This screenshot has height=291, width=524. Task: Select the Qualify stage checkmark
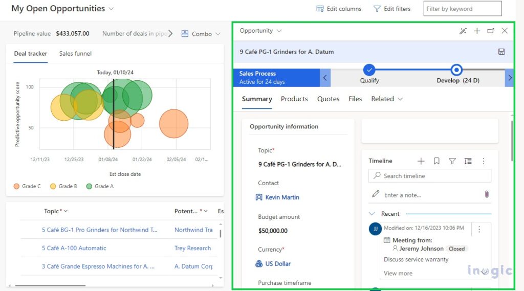click(x=369, y=70)
